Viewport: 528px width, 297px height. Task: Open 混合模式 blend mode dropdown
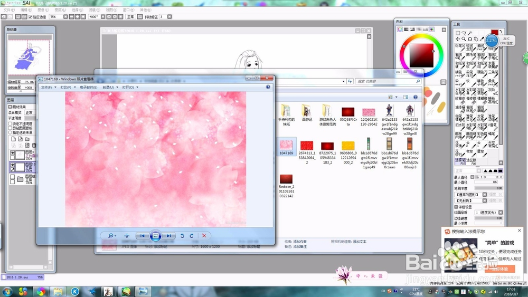pos(30,112)
